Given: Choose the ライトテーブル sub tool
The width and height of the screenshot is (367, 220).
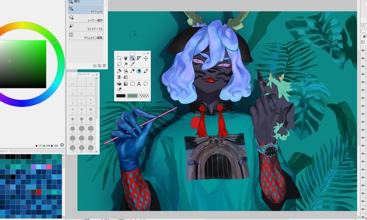Looking at the screenshot, I should click(x=86, y=27).
